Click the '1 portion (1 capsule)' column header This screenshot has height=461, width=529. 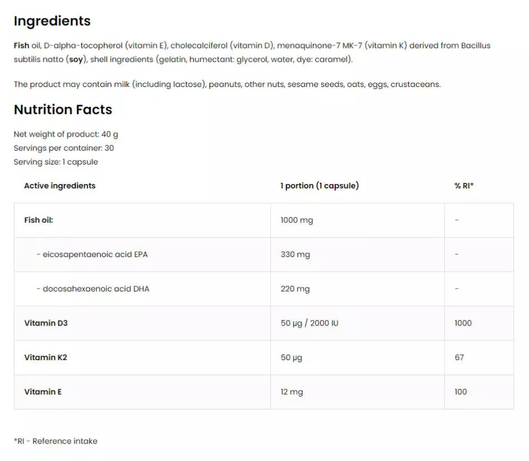[319, 186]
